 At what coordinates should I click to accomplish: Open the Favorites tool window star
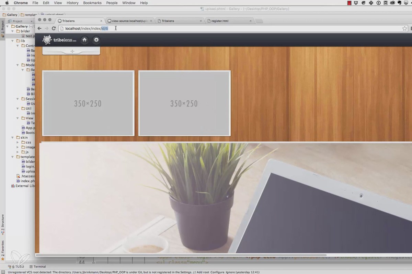3,259
